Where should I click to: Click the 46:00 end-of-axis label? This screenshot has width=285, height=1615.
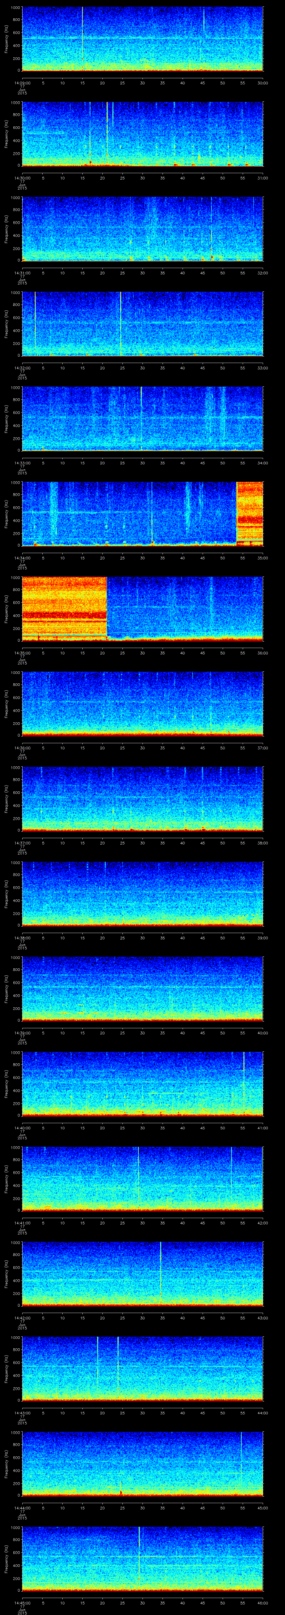click(262, 1602)
